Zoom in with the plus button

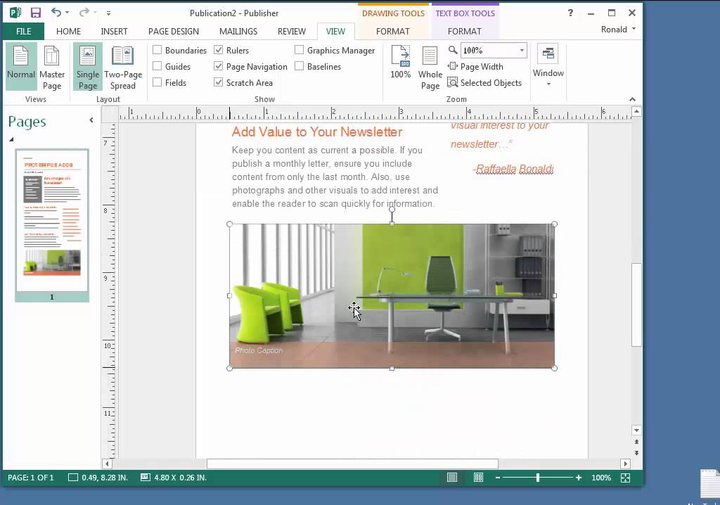[579, 478]
